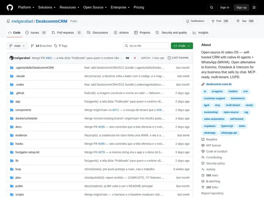Open the GitHub homepage logo
This screenshot has width=264, height=198.
[10, 7]
